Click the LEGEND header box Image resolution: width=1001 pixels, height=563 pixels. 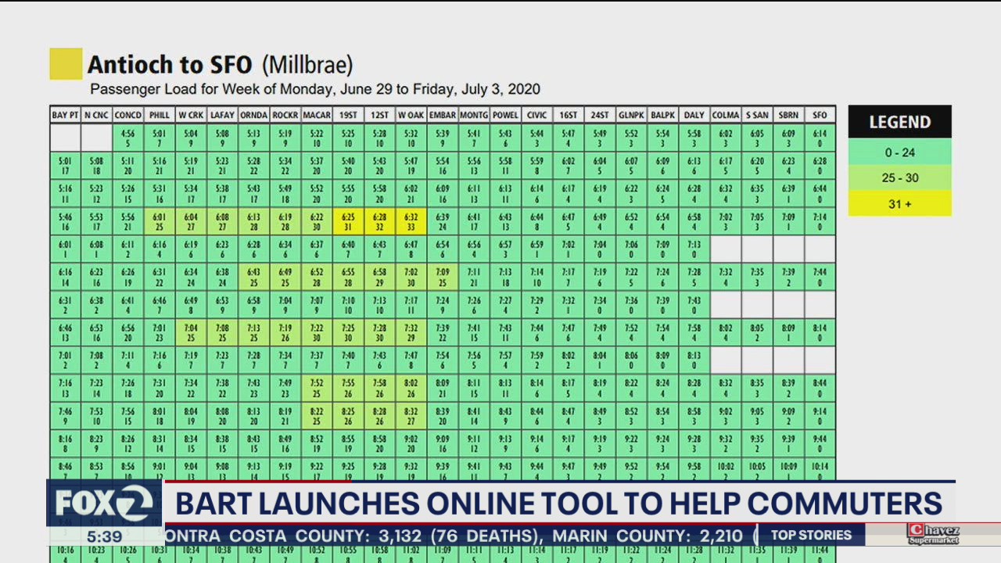click(x=899, y=122)
